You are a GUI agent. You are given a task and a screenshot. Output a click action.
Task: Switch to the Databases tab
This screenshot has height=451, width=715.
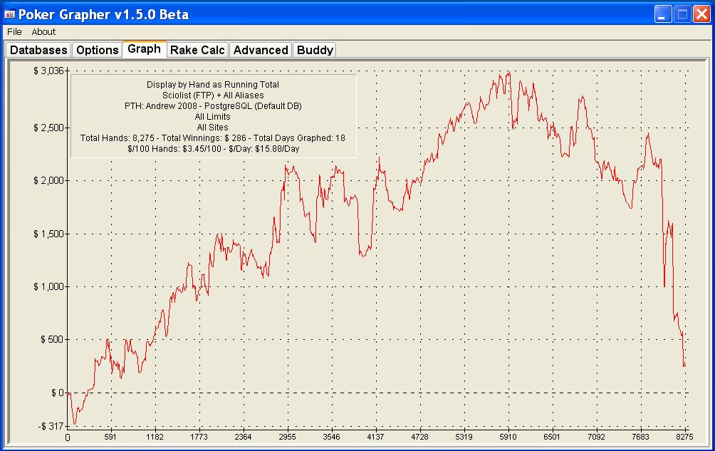click(x=38, y=50)
